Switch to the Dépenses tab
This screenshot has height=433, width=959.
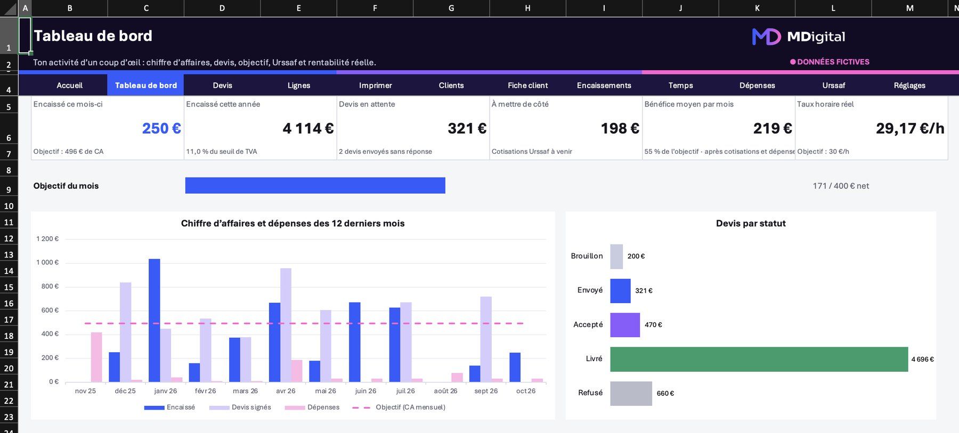tap(757, 85)
